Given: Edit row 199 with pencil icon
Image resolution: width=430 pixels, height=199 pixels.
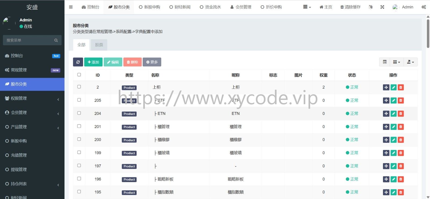Looking at the screenshot, I should (x=393, y=153).
